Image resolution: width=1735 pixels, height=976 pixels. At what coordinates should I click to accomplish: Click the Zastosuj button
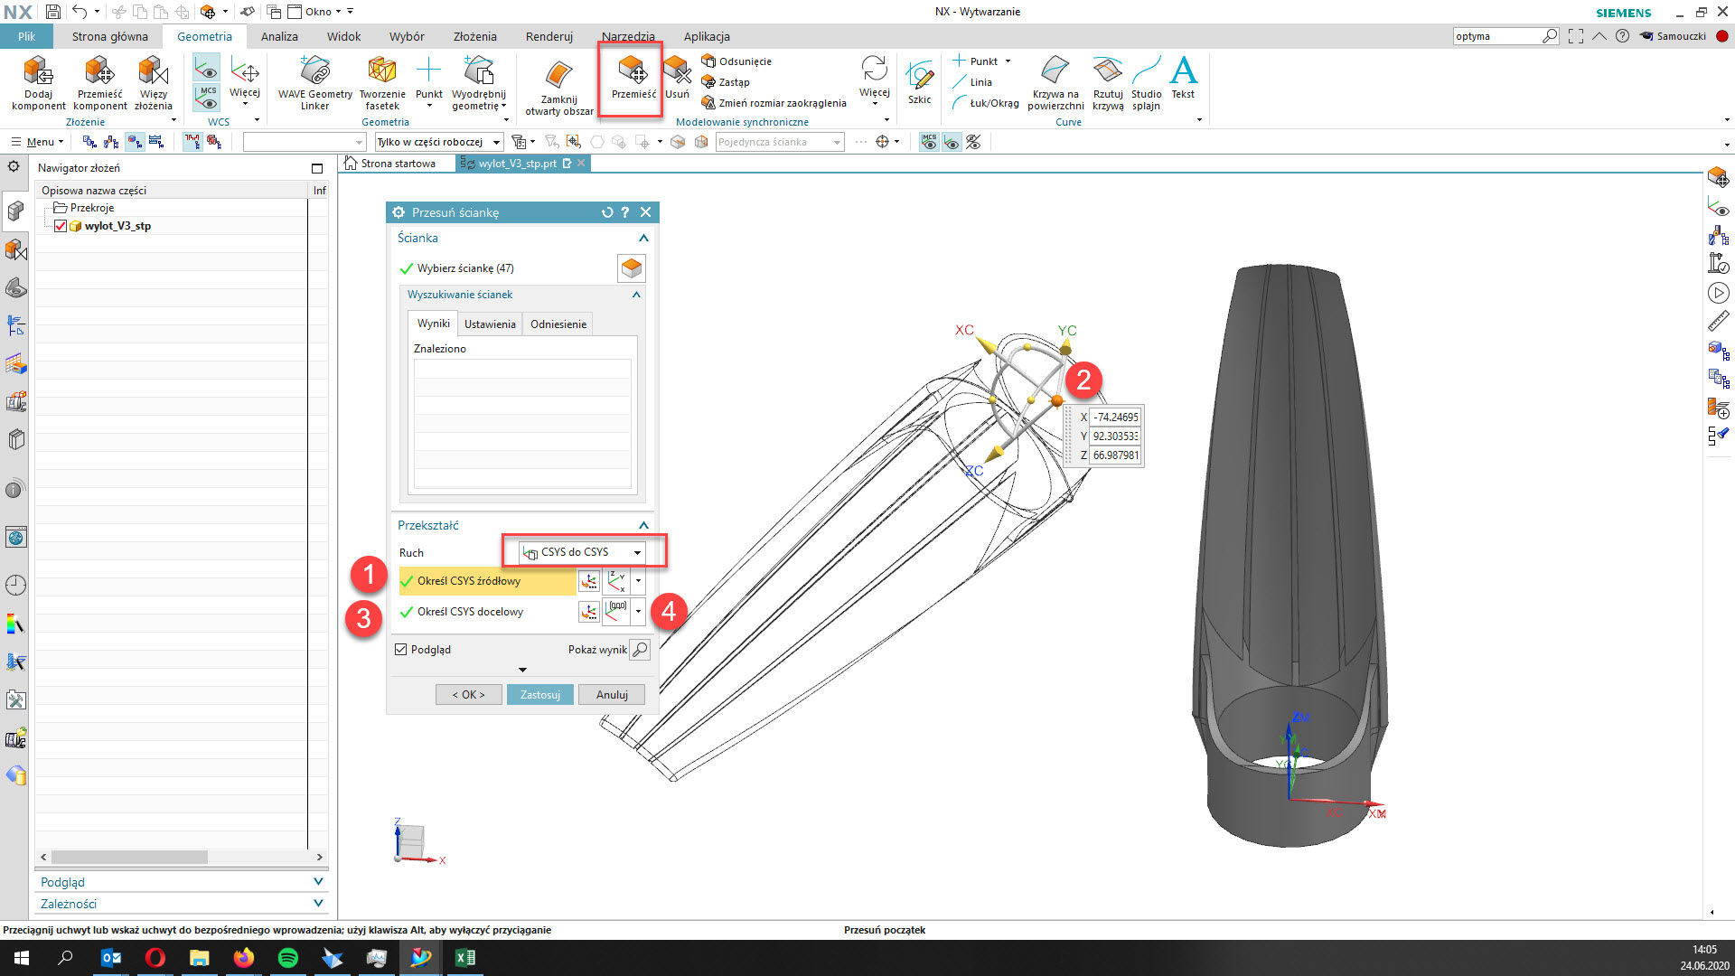pyautogui.click(x=539, y=695)
